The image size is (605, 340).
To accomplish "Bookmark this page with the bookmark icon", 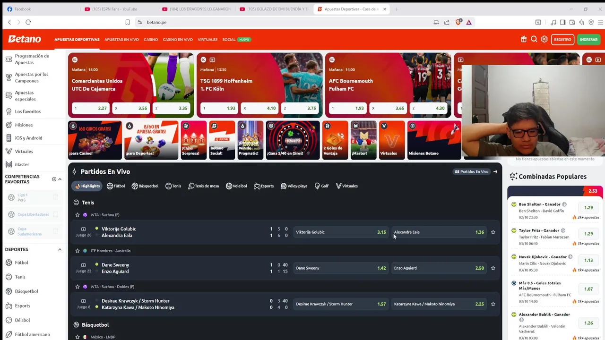I will click(x=127, y=22).
